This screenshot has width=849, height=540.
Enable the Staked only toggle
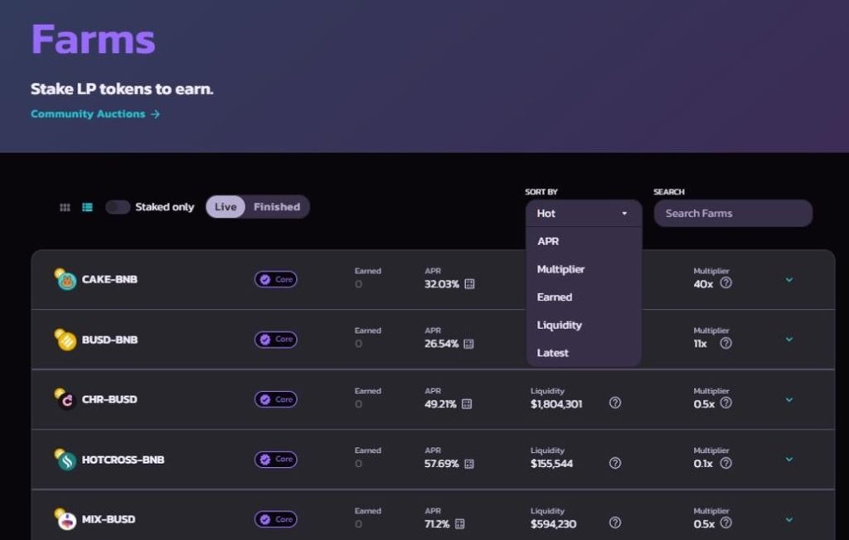117,207
